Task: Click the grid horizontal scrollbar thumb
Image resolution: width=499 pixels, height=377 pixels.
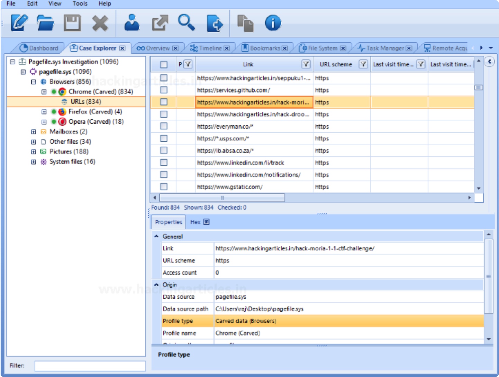Action: pyautogui.click(x=222, y=198)
